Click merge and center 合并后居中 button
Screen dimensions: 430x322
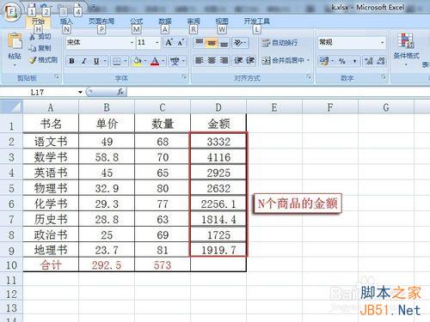point(283,60)
